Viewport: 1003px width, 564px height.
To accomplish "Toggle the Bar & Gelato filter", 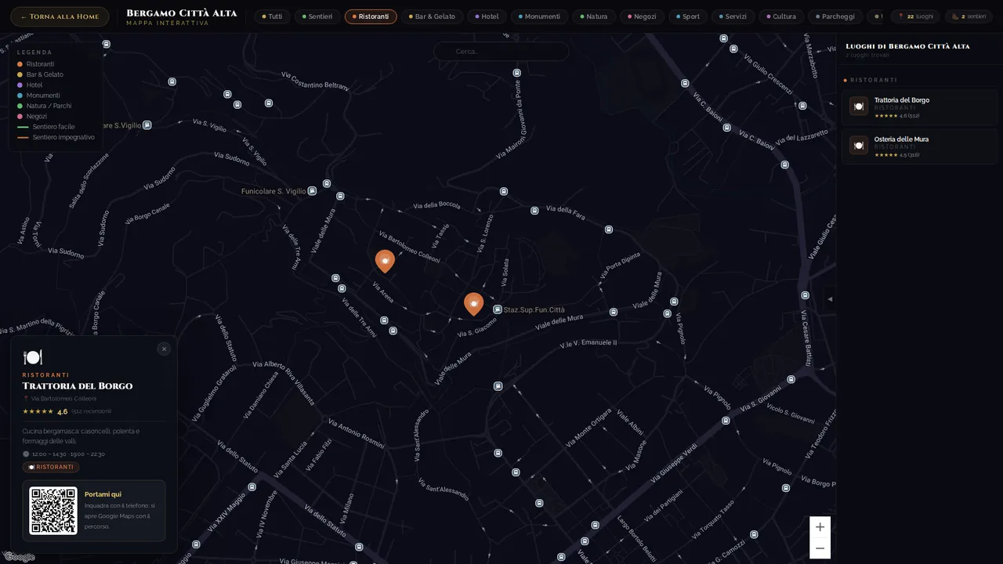I will (432, 16).
